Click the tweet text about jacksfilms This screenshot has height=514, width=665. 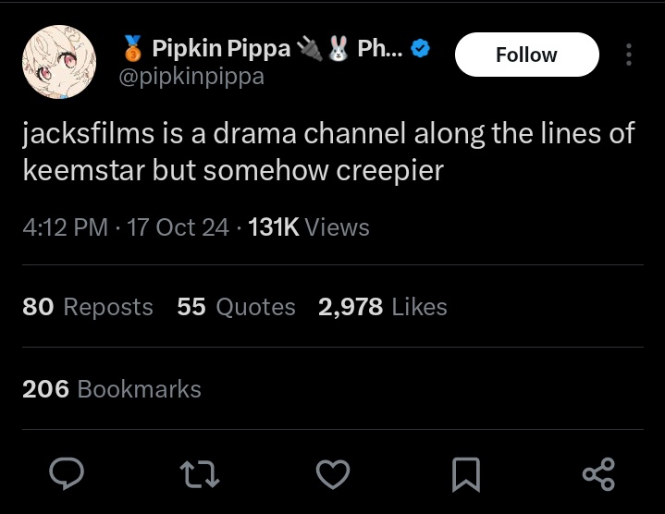click(328, 152)
